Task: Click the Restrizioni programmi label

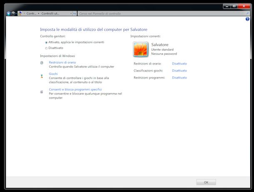Action: point(149,78)
